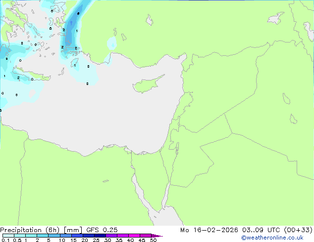Click the 'Mo 16-02-2026' date text
This screenshot has height=242, width=314.
[209, 230]
